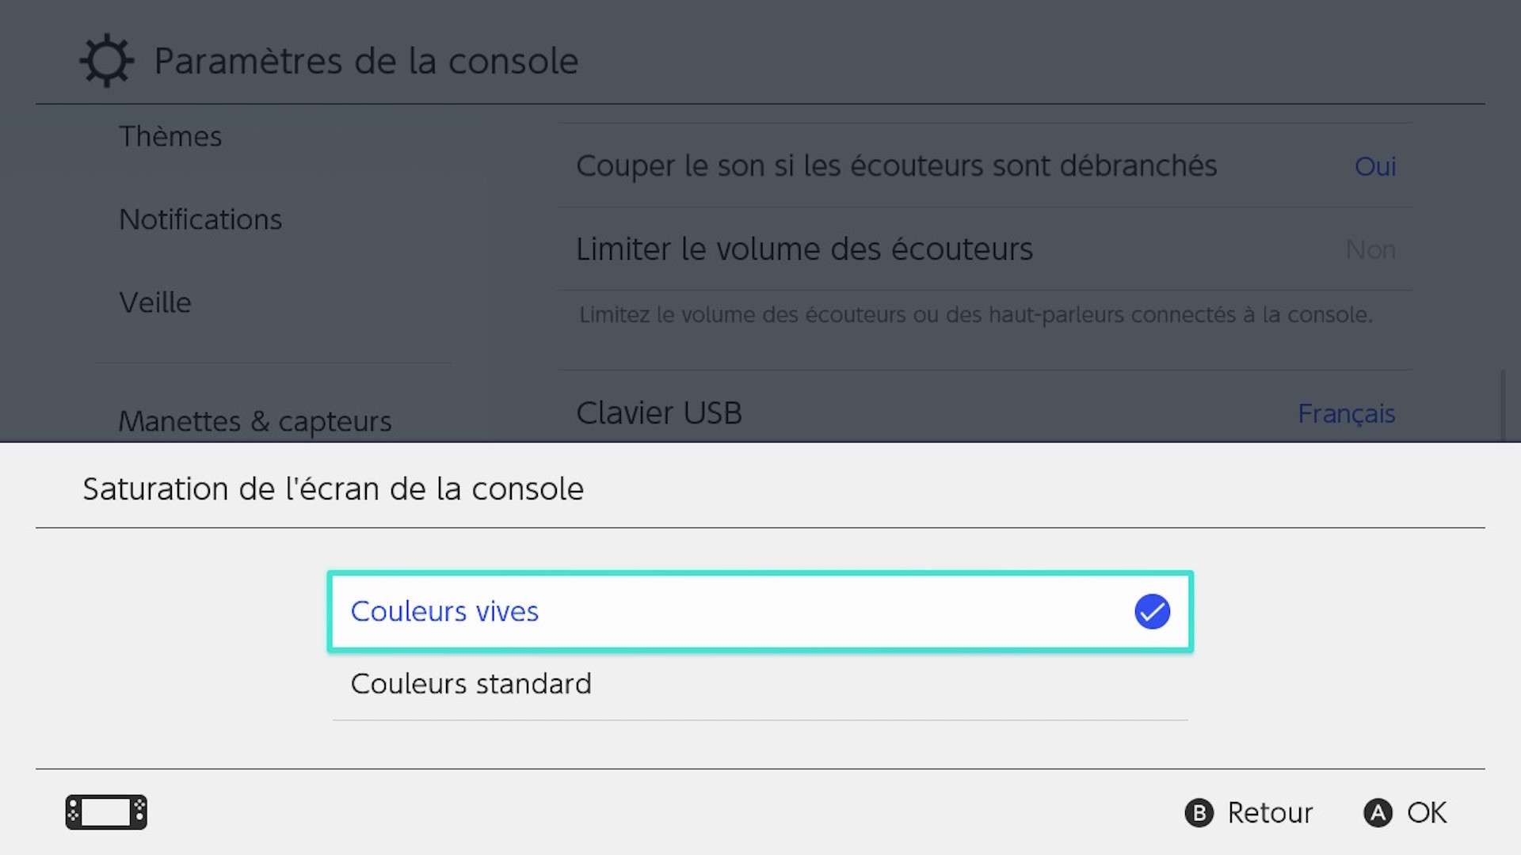Select the Couleurs standard option
The height and width of the screenshot is (855, 1521).
[x=760, y=684]
